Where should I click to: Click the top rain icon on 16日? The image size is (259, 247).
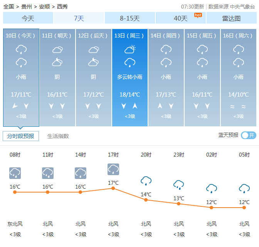click(238, 49)
